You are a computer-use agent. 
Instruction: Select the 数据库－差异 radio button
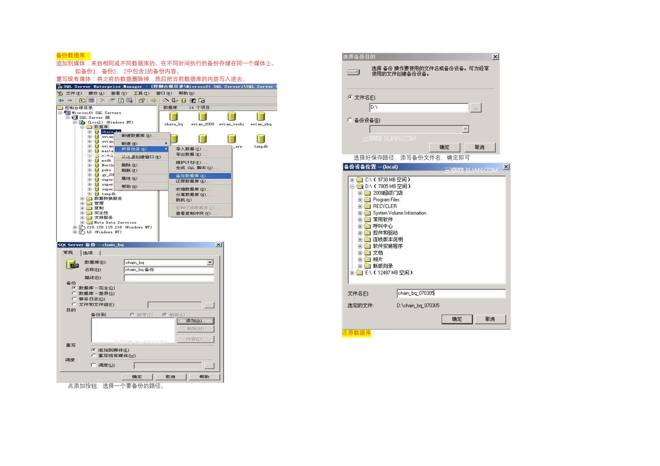(74, 293)
